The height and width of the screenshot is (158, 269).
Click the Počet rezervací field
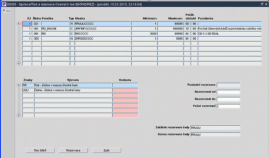[x=229, y=106]
